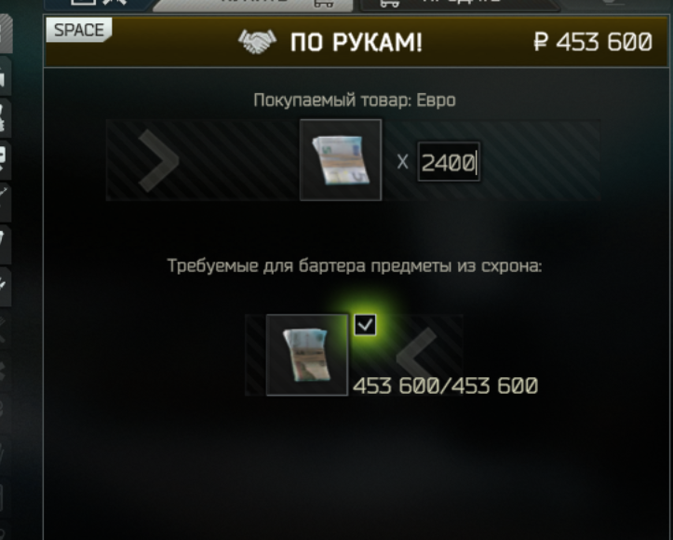The height and width of the screenshot is (540, 673).
Task: Click the cart icon on buy tab
Action: point(324,4)
